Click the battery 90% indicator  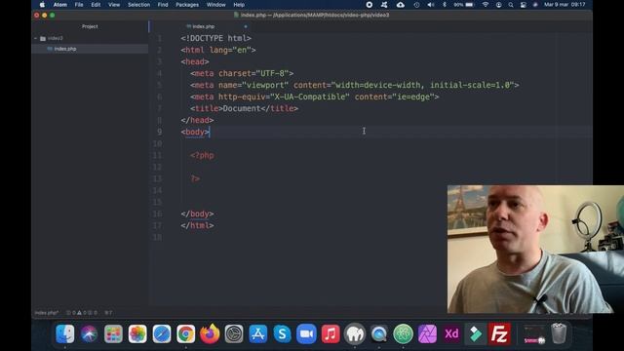click(464, 5)
